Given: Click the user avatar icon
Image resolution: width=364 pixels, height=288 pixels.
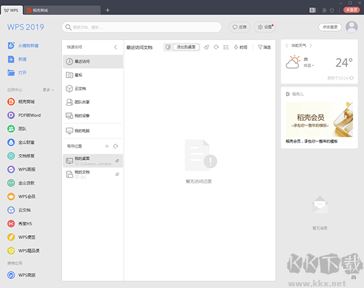Looking at the screenshot, I should coord(351,27).
